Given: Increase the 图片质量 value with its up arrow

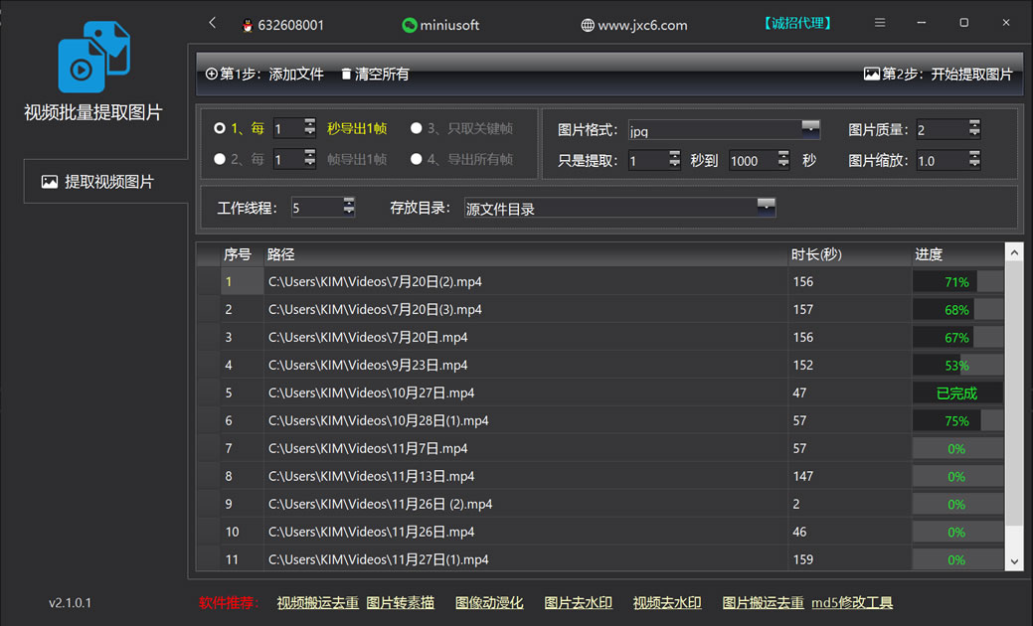Looking at the screenshot, I should [x=972, y=121].
